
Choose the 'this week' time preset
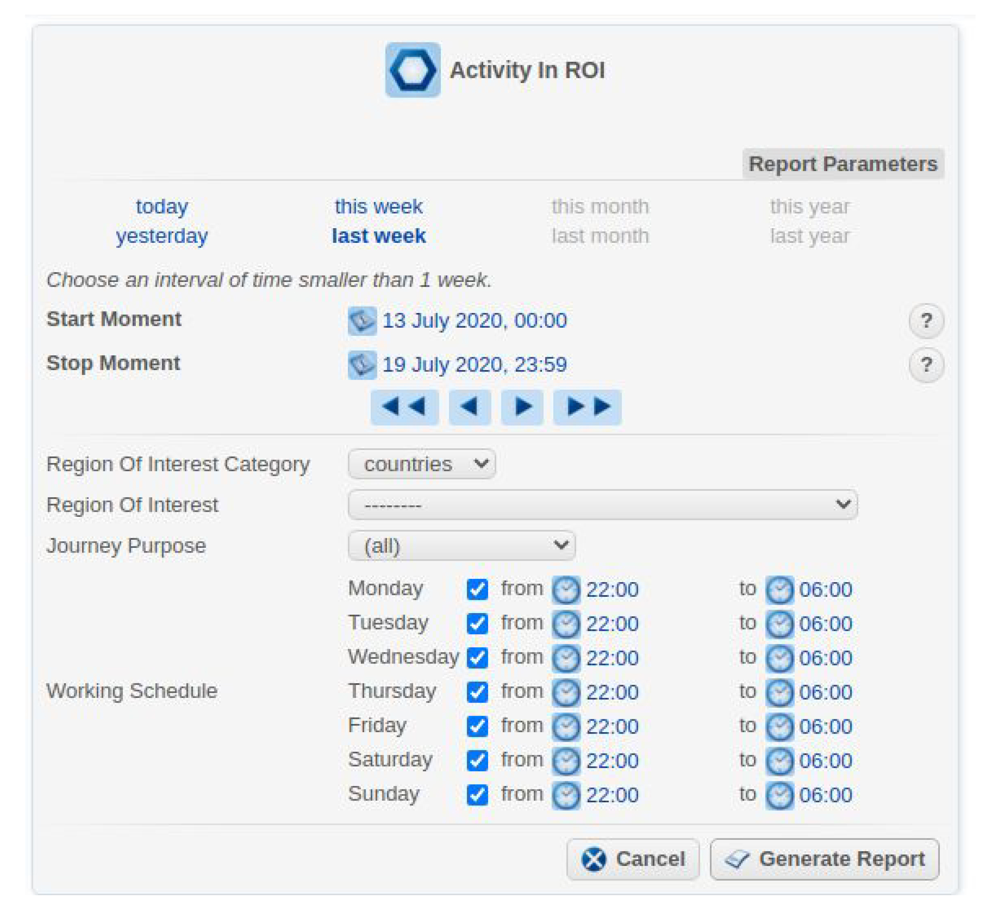click(378, 207)
